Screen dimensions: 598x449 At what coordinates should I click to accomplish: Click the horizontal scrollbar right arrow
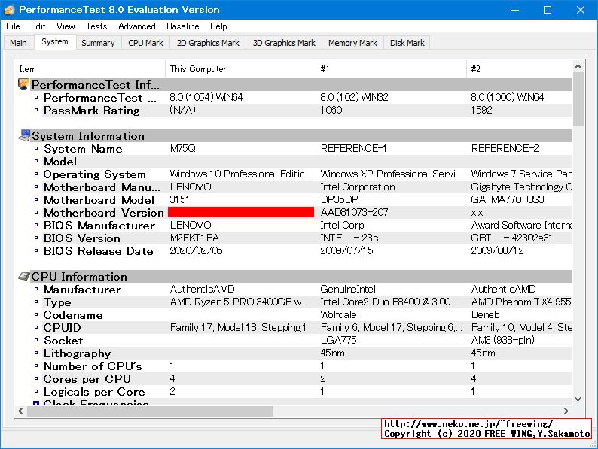coord(566,411)
